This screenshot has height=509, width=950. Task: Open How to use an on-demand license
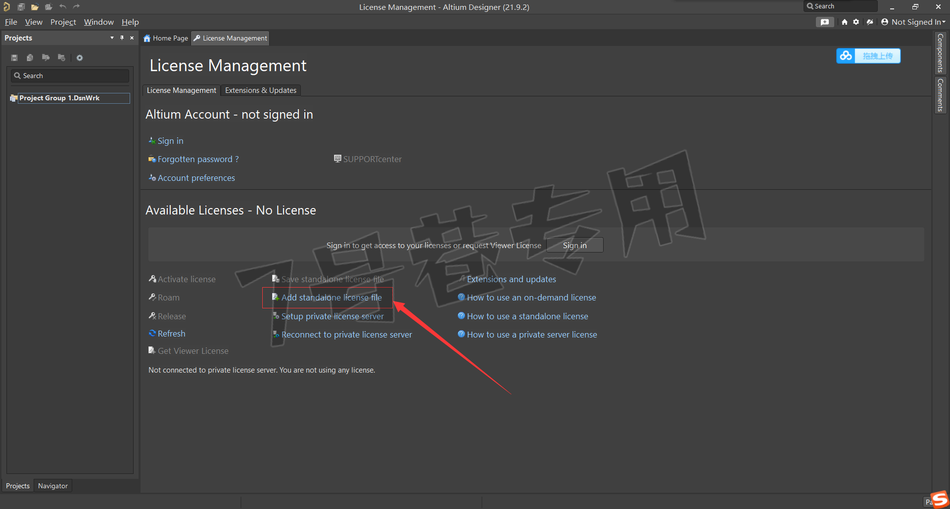click(531, 297)
